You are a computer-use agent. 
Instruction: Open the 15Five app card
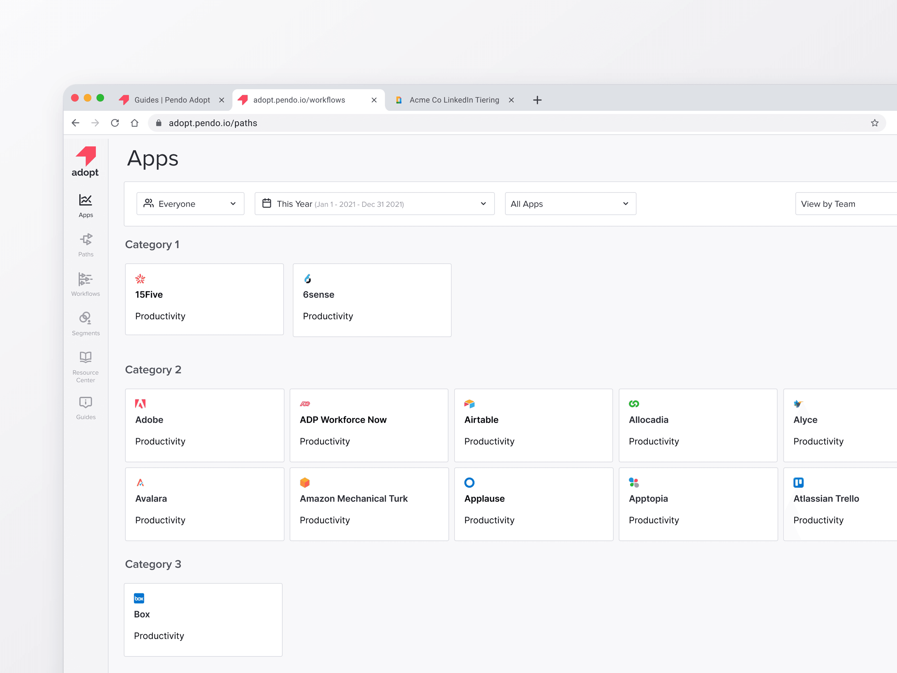click(204, 299)
